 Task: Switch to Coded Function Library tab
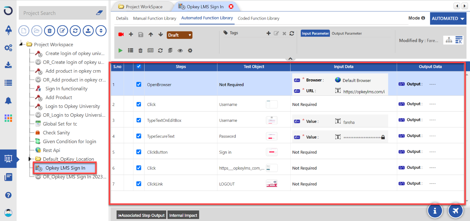[258, 18]
